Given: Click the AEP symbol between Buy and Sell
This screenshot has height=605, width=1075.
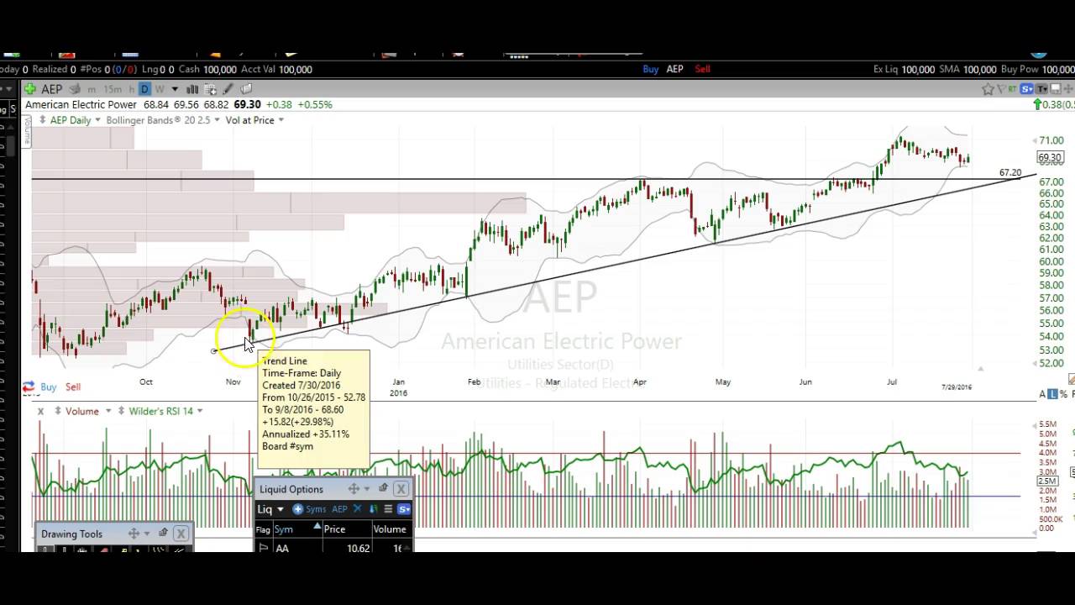Looking at the screenshot, I should (x=675, y=69).
